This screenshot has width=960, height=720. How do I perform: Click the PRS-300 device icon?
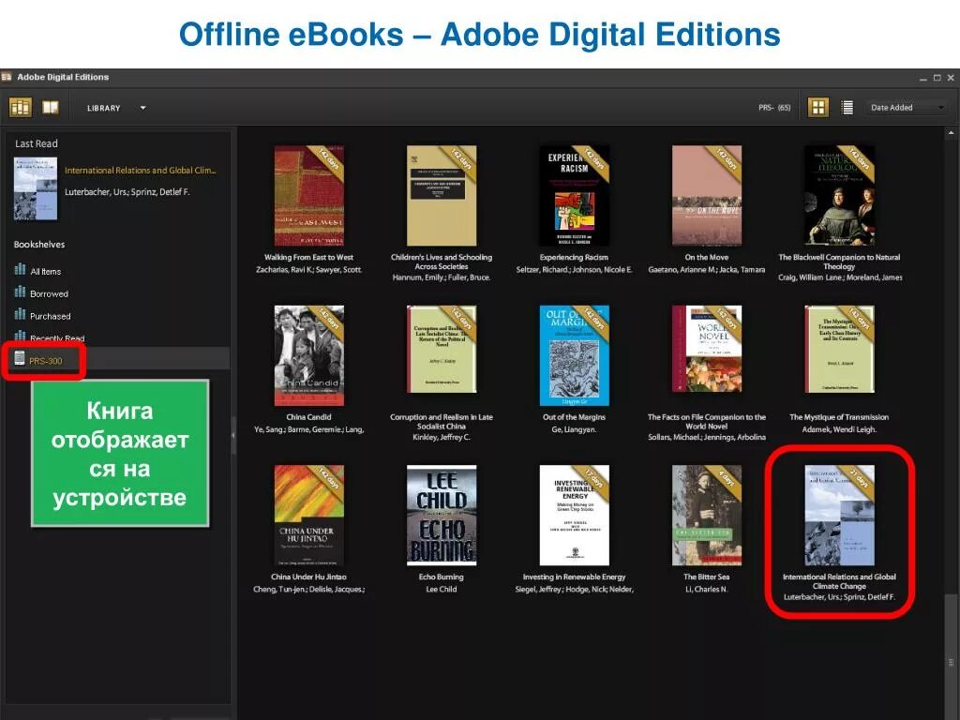tap(18, 360)
